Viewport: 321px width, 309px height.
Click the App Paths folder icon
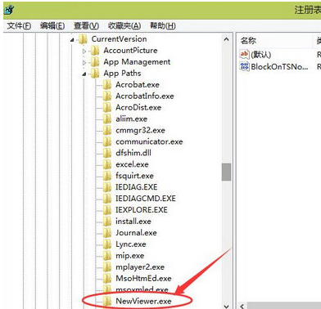(95, 74)
